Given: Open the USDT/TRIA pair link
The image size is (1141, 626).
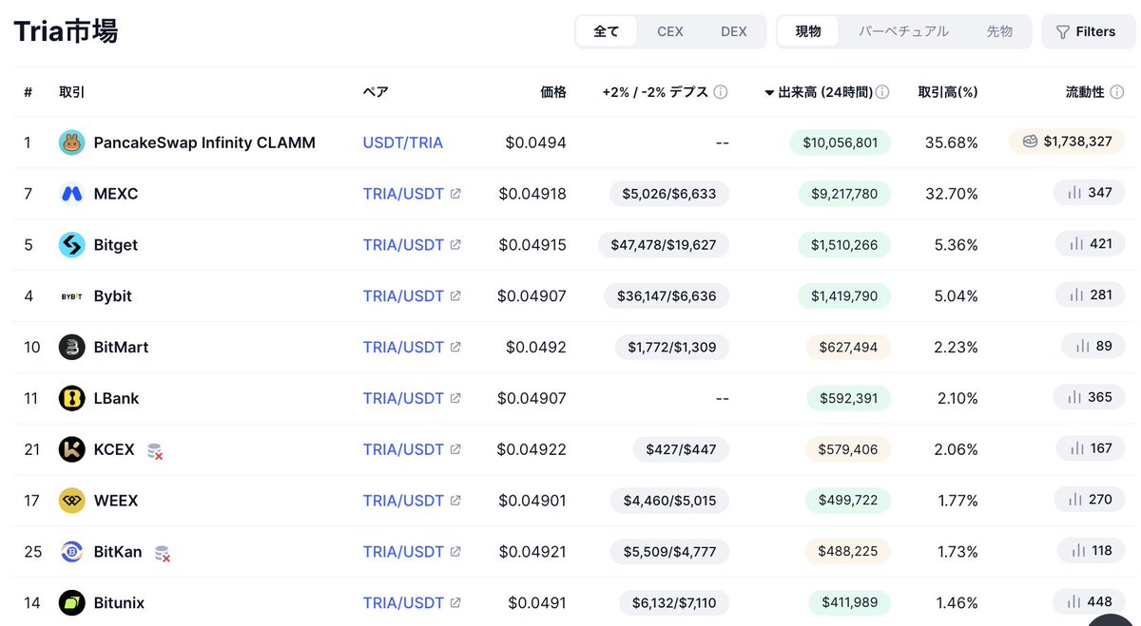Looking at the screenshot, I should pyautogui.click(x=403, y=142).
